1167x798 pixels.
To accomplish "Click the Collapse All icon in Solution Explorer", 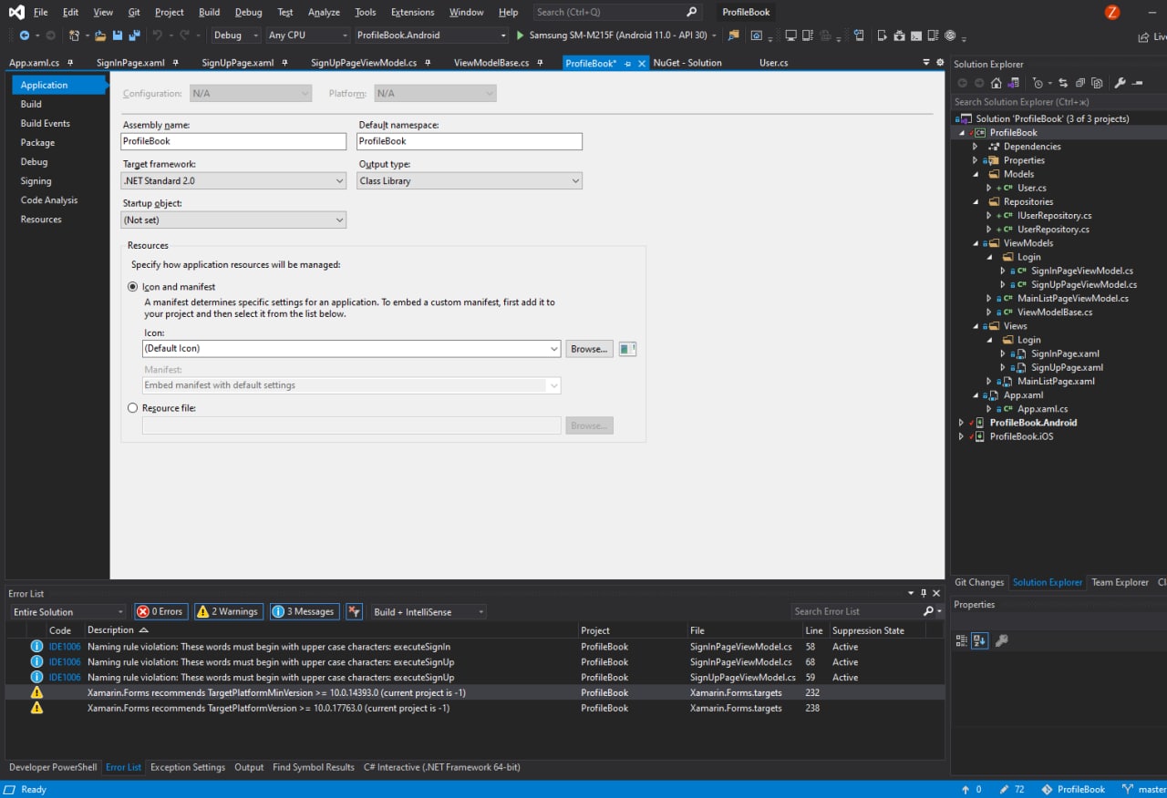I will tap(1080, 83).
